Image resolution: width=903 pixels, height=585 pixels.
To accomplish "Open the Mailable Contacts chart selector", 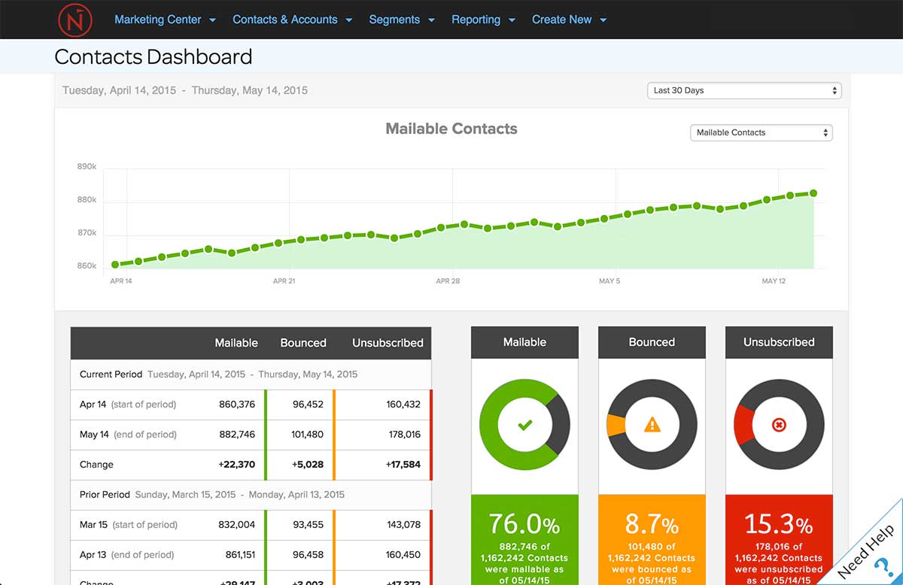I will pos(761,132).
